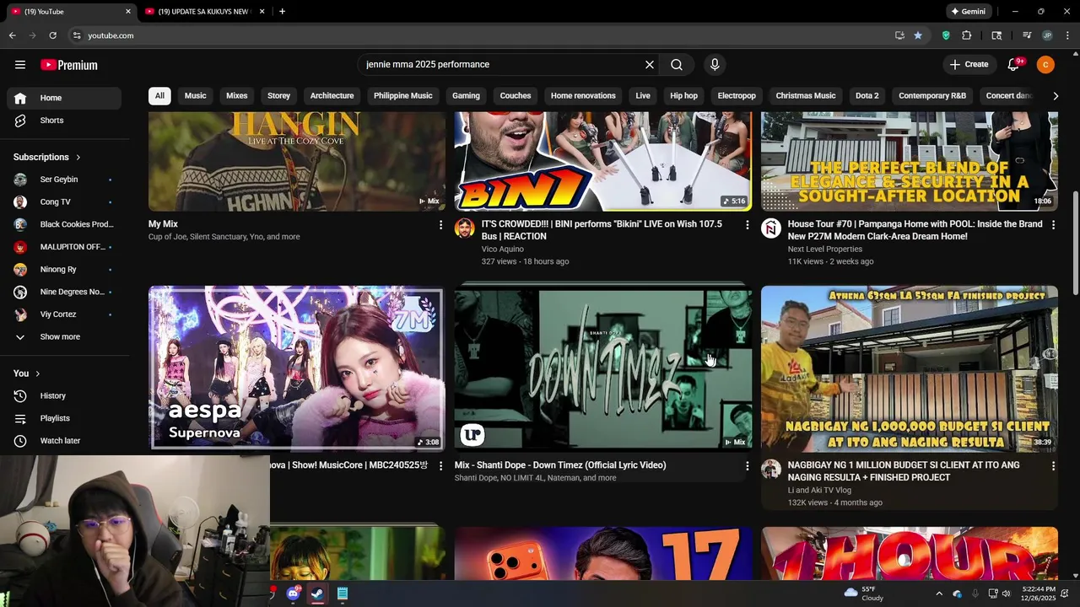Select the Dota 2 chip
Image resolution: width=1080 pixels, height=607 pixels.
click(x=867, y=96)
